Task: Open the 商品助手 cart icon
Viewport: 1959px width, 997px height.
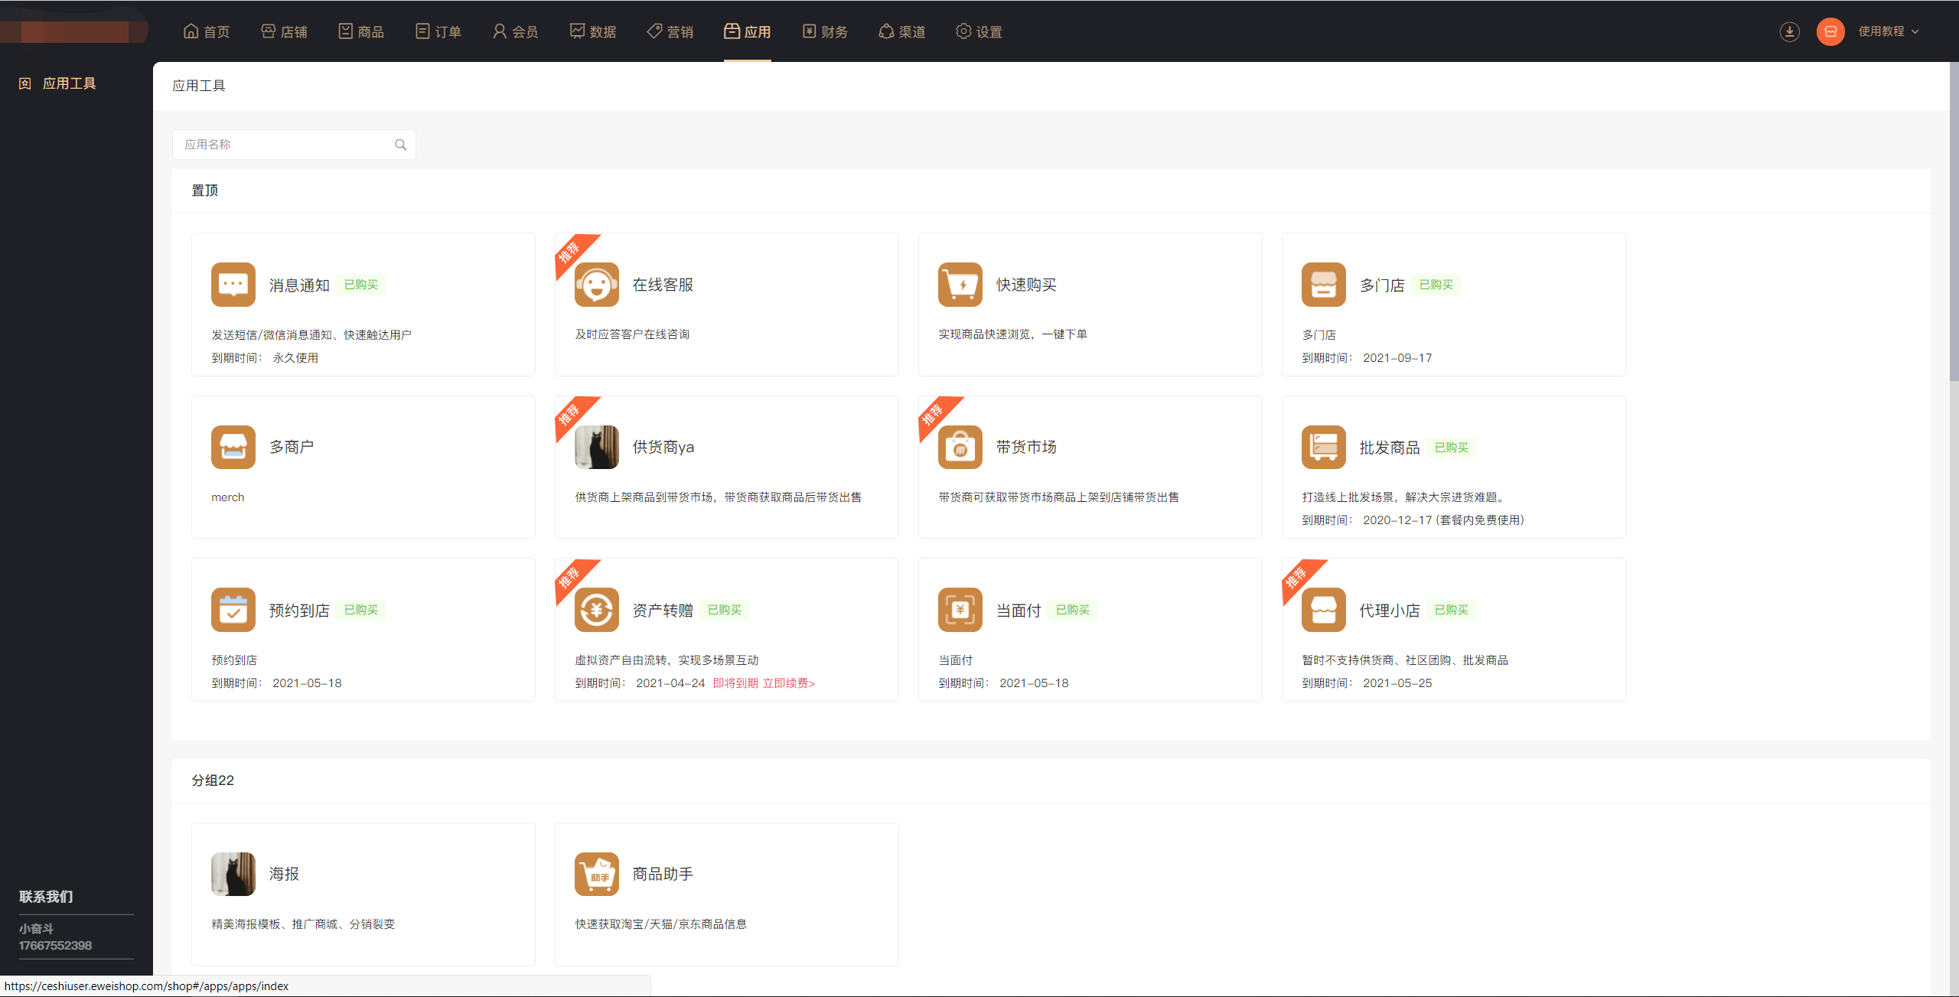Action: click(x=597, y=874)
